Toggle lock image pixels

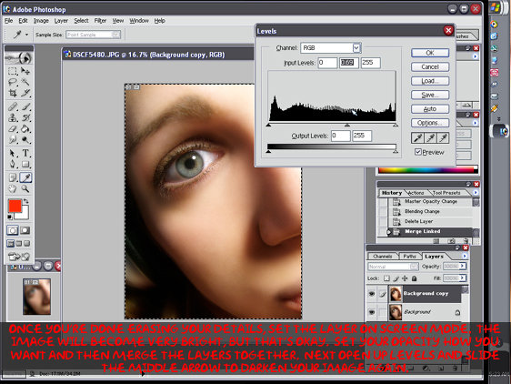coord(396,278)
